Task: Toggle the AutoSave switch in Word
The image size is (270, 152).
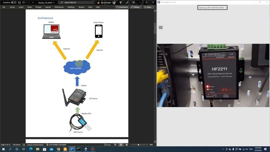Action: point(13,3)
